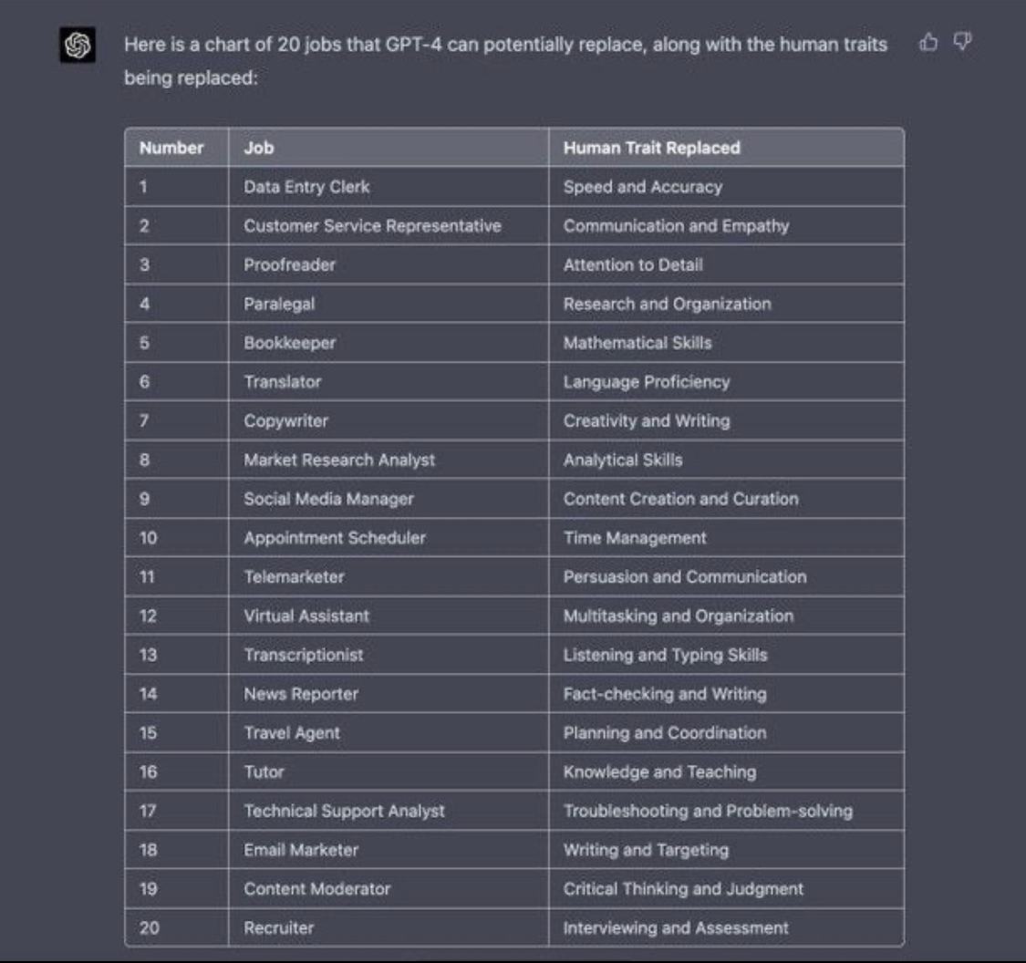Click the thumbs up icon

tap(928, 43)
